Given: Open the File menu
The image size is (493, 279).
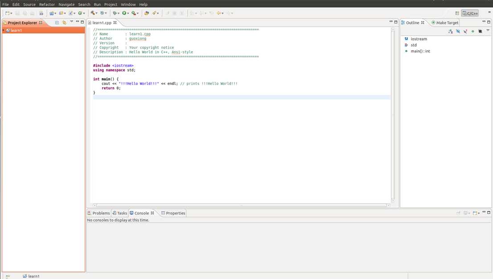Looking at the screenshot, I should [6, 4].
